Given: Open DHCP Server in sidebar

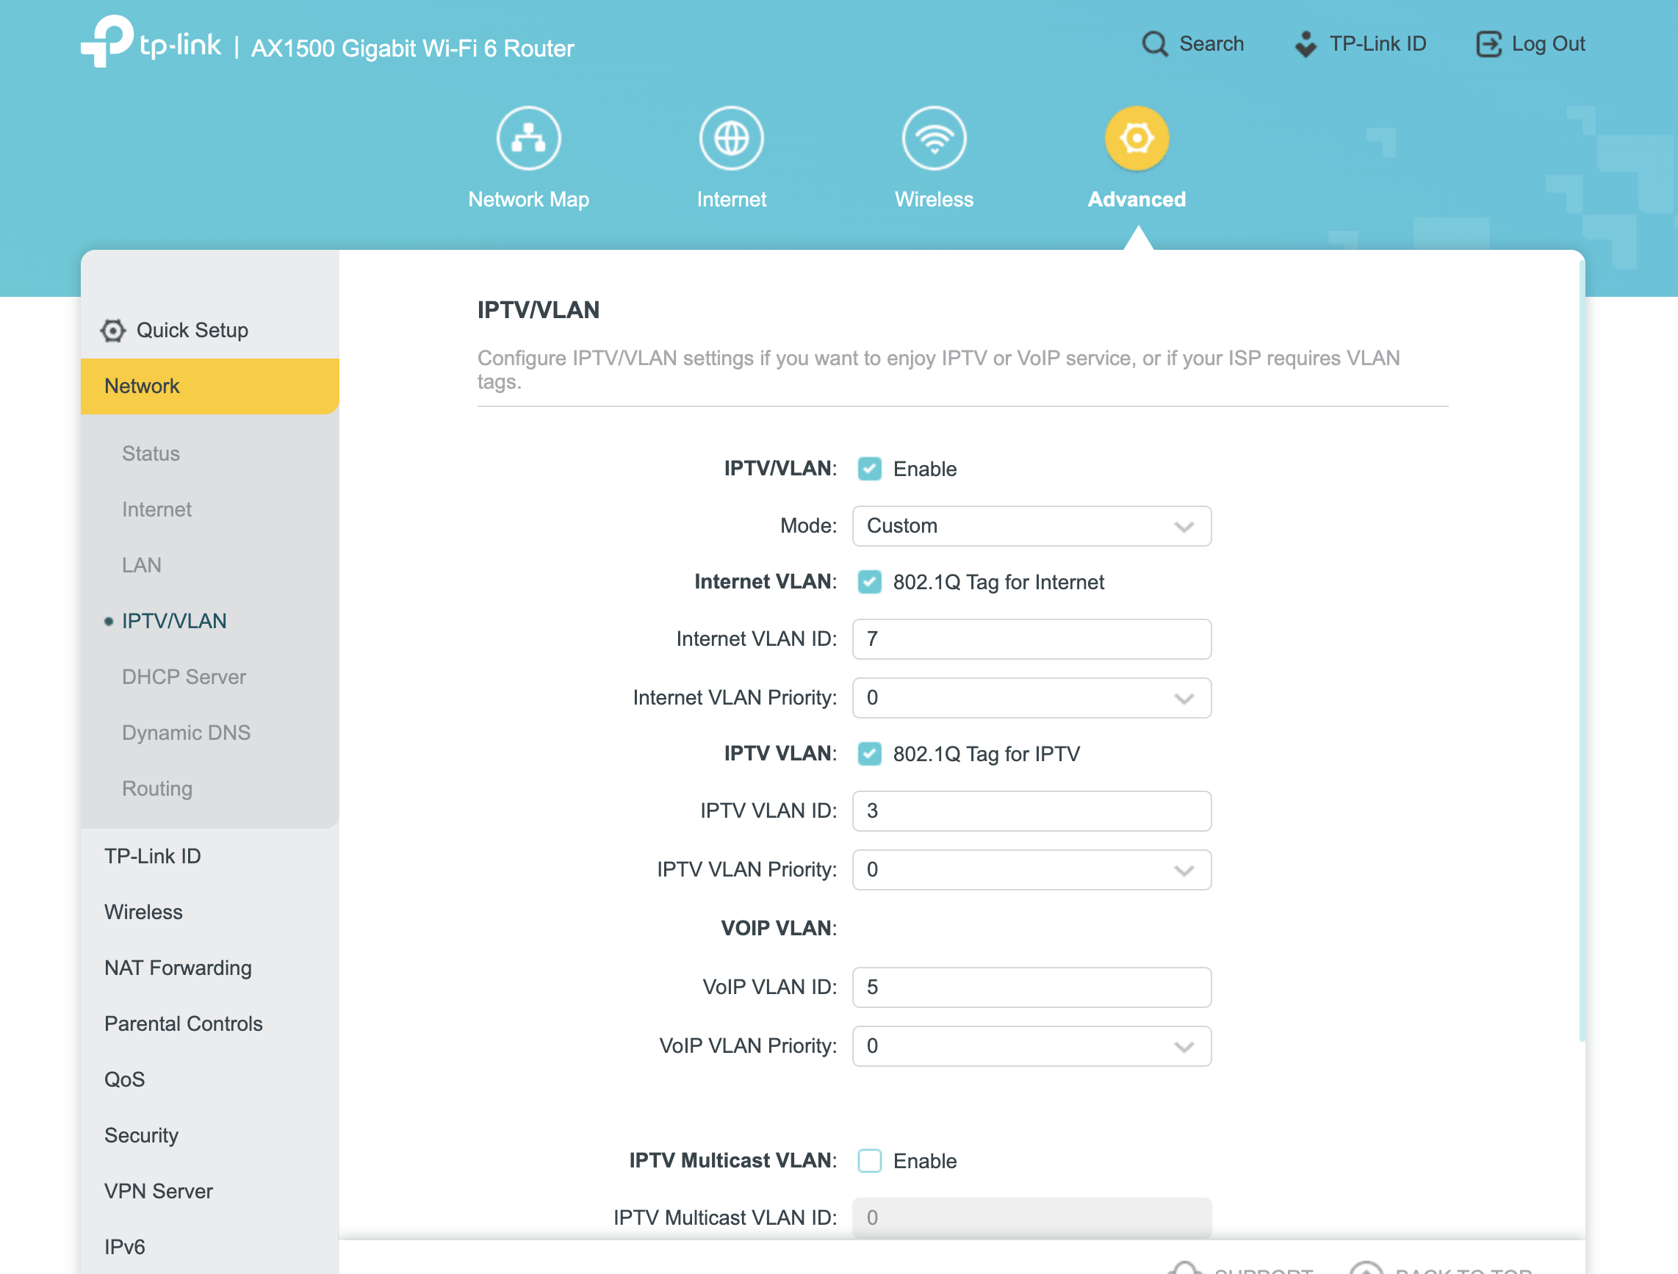Looking at the screenshot, I should click(x=184, y=677).
